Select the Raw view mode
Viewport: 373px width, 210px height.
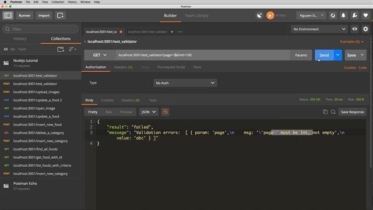tap(108, 112)
